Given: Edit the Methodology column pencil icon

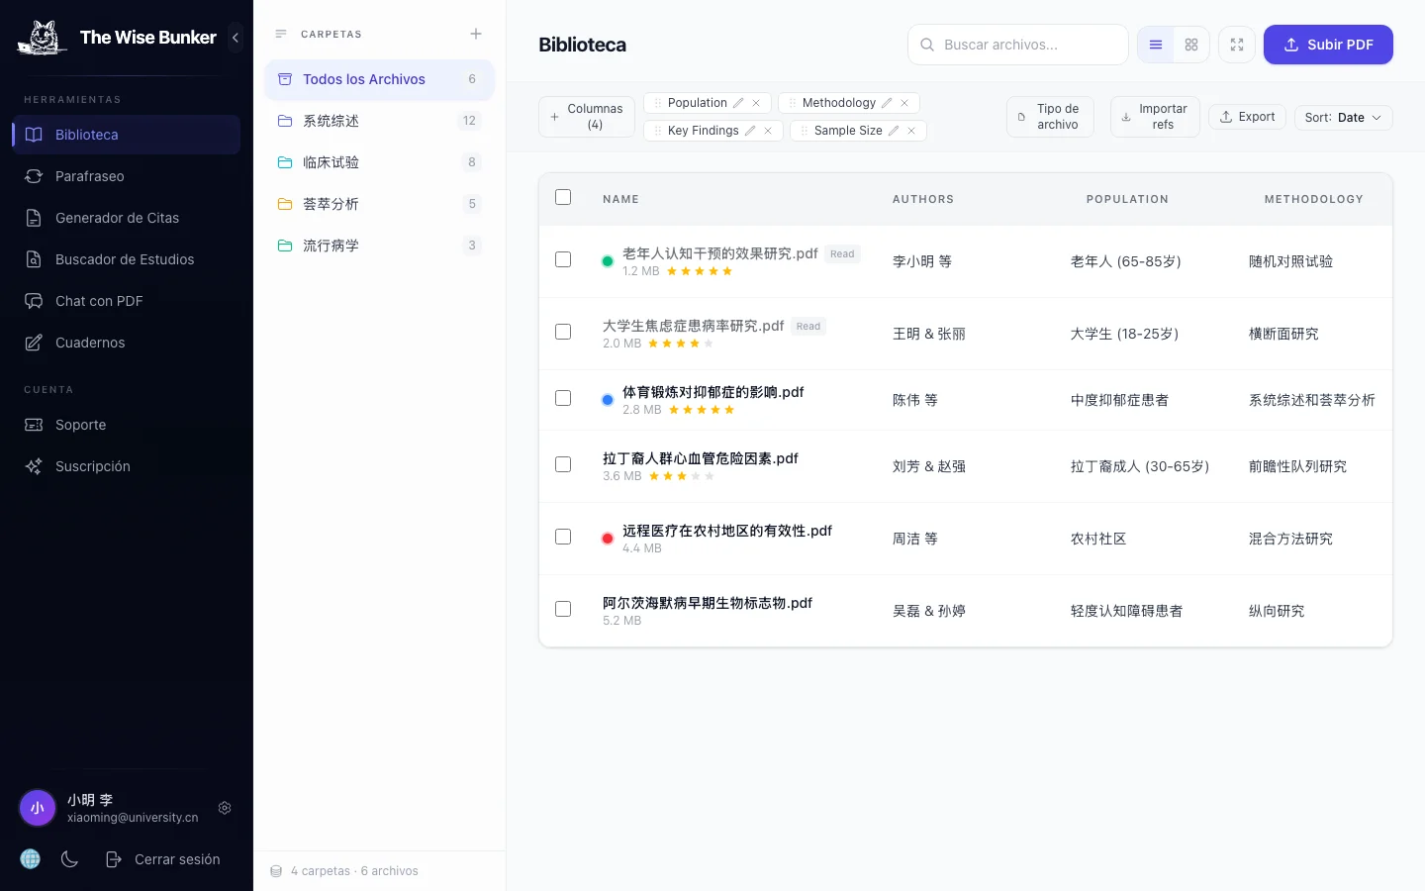Looking at the screenshot, I should [887, 103].
